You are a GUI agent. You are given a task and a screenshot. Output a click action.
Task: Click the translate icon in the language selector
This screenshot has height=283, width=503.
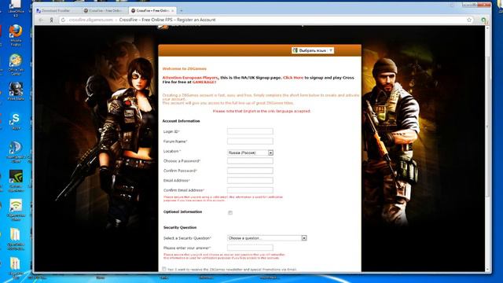295,50
